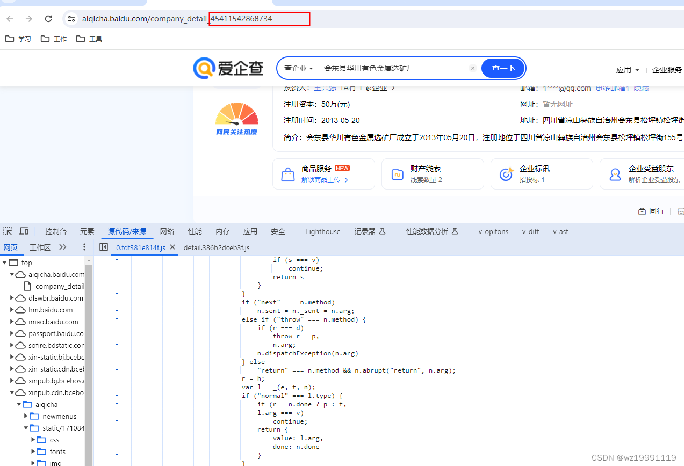Image resolution: width=684 pixels, height=466 pixels.
Task: Open the Lighthouse tab
Action: pyautogui.click(x=323, y=231)
